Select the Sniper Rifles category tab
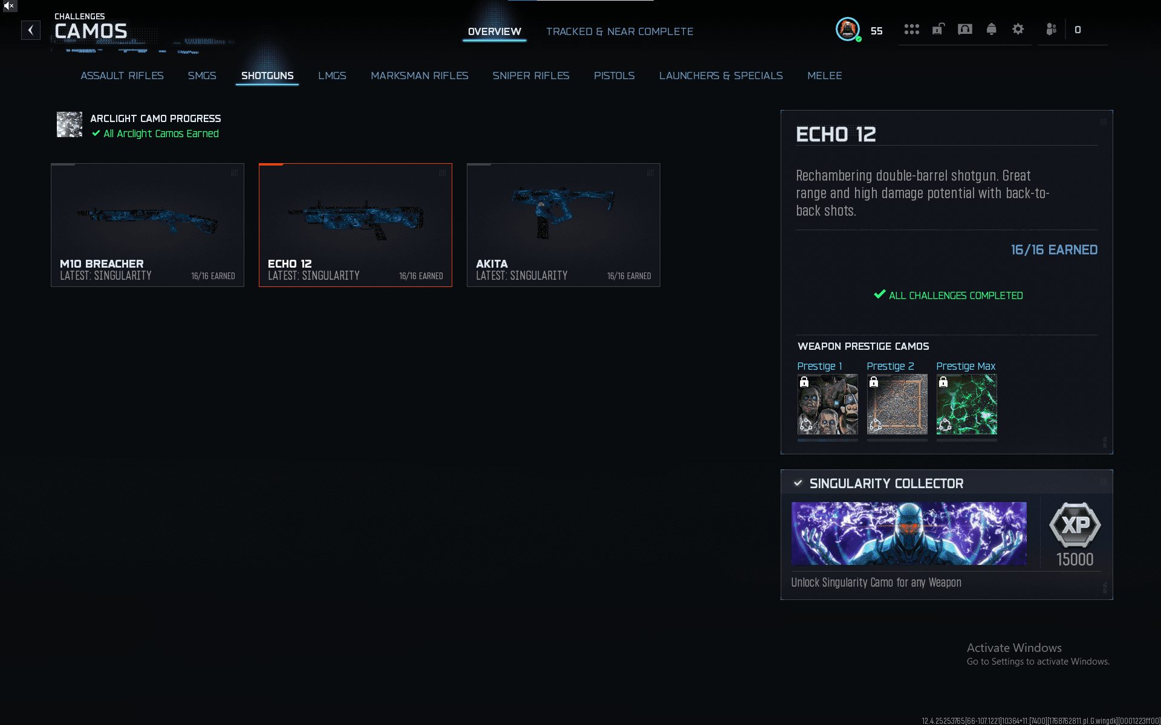Screen dimensions: 1161x725 [530, 76]
